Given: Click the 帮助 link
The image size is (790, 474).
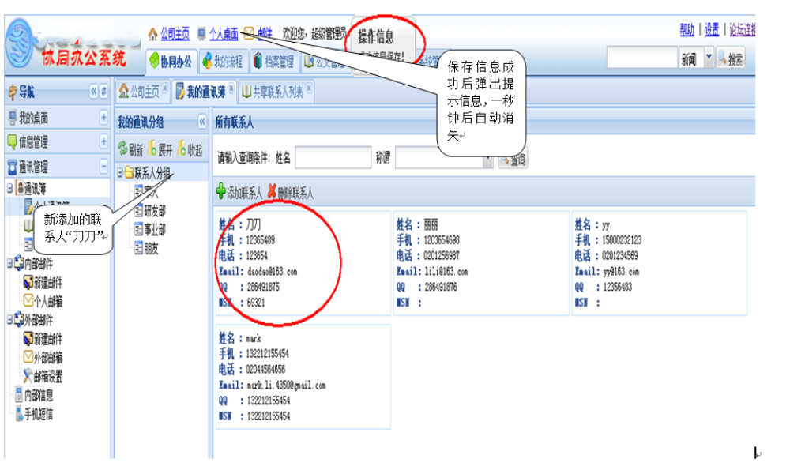Looking at the screenshot, I should pos(687,30).
